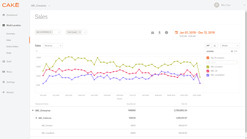This screenshot has height=139, width=247.
Task: Collapse the ABC_Enterprise table row
Action: tap(33, 110)
